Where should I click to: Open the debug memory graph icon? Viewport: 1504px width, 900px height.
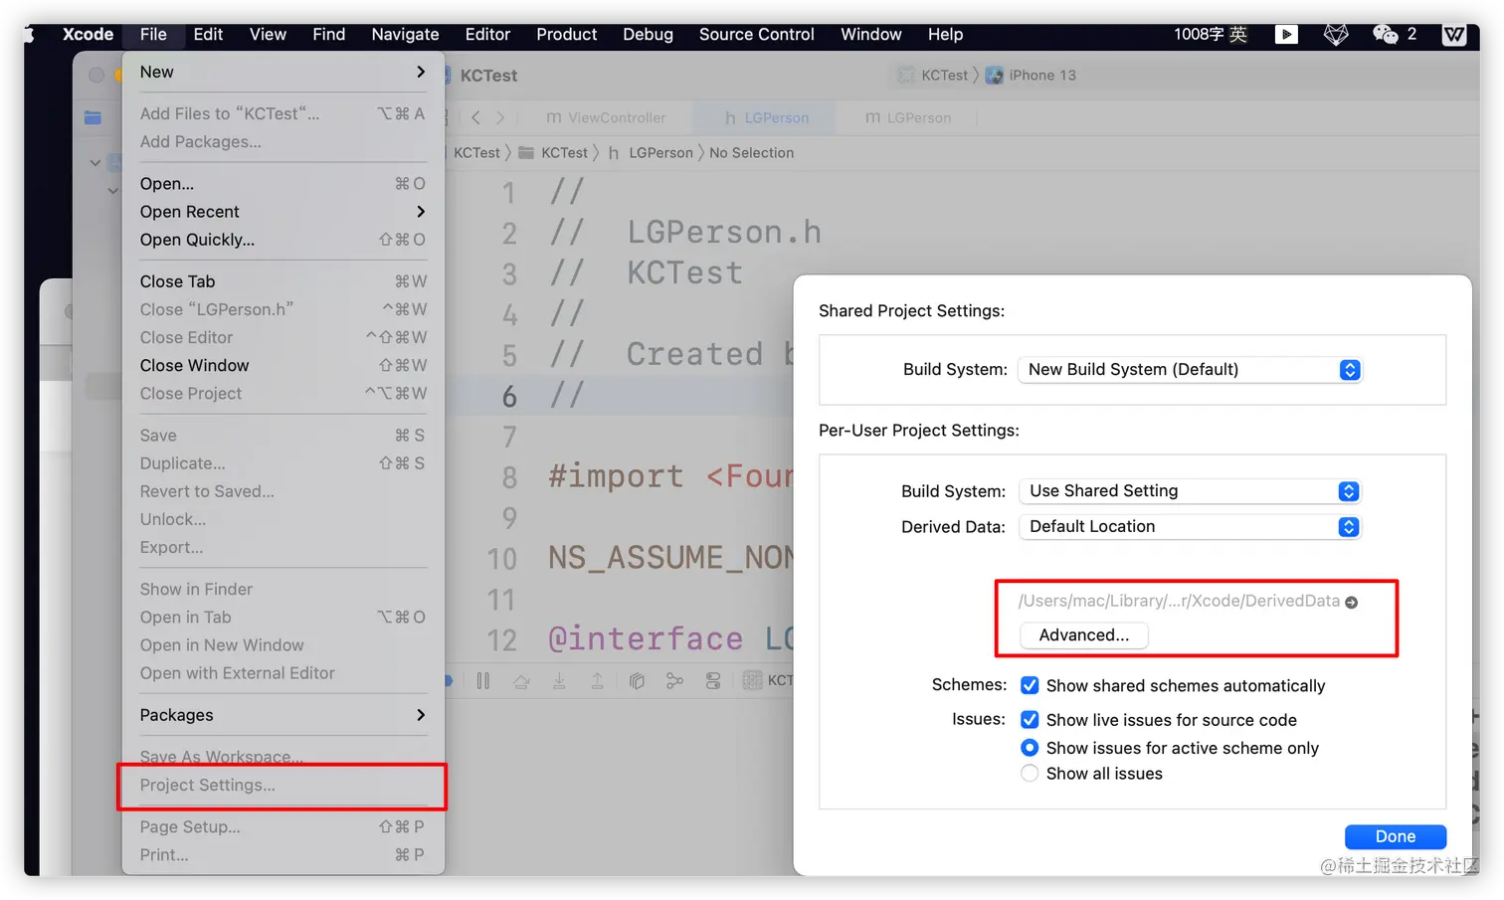674,681
